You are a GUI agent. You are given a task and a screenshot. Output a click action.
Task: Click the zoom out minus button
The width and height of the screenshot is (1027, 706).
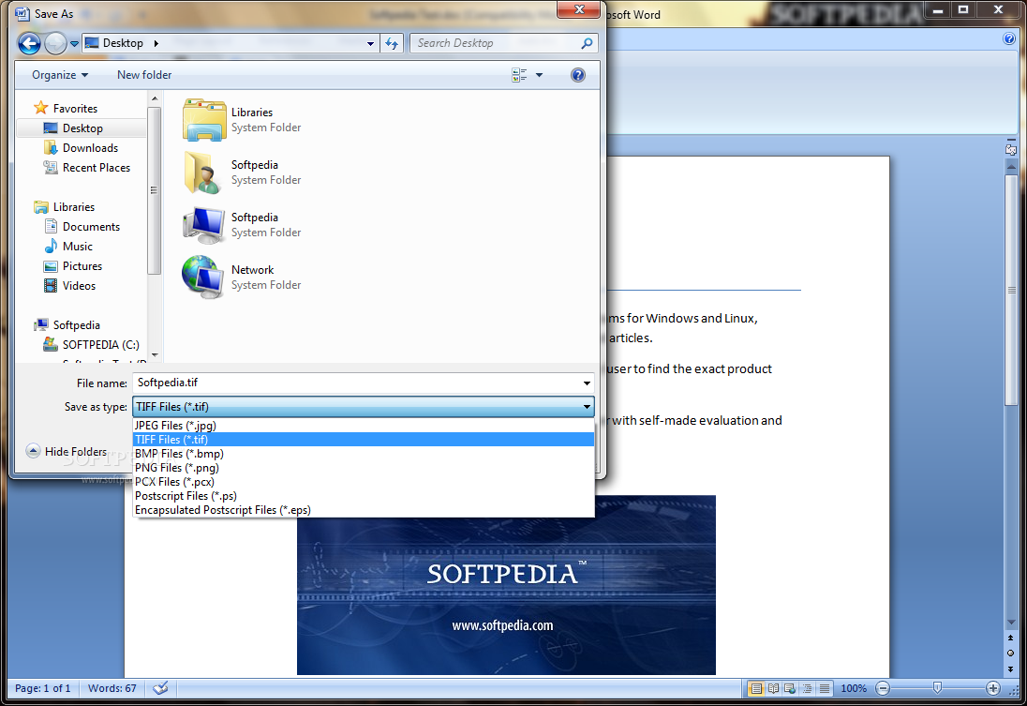coord(883,688)
